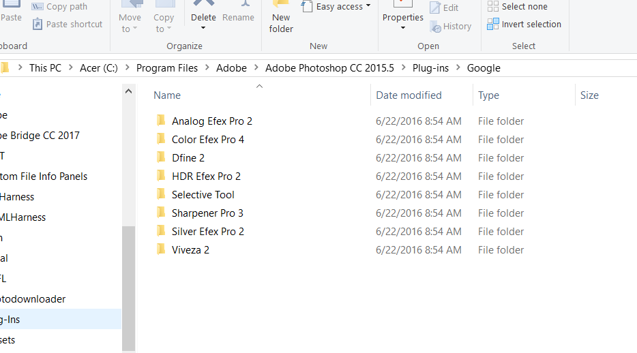Viewport: 637px width, 353px height.
Task: Click the Invert selection icon
Action: [x=493, y=25]
